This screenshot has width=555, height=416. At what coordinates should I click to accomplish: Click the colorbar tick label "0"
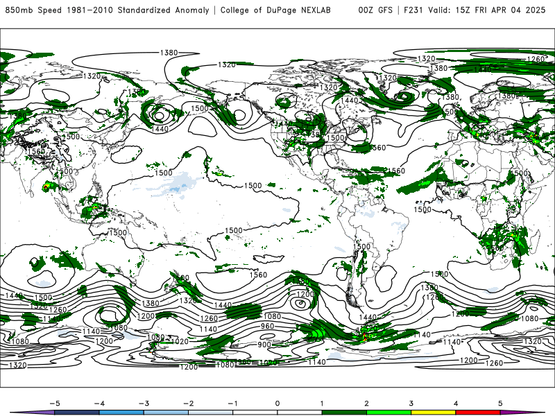pos(277,404)
